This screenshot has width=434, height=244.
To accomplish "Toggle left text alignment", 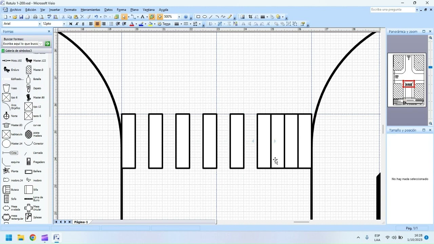I will click(91, 24).
